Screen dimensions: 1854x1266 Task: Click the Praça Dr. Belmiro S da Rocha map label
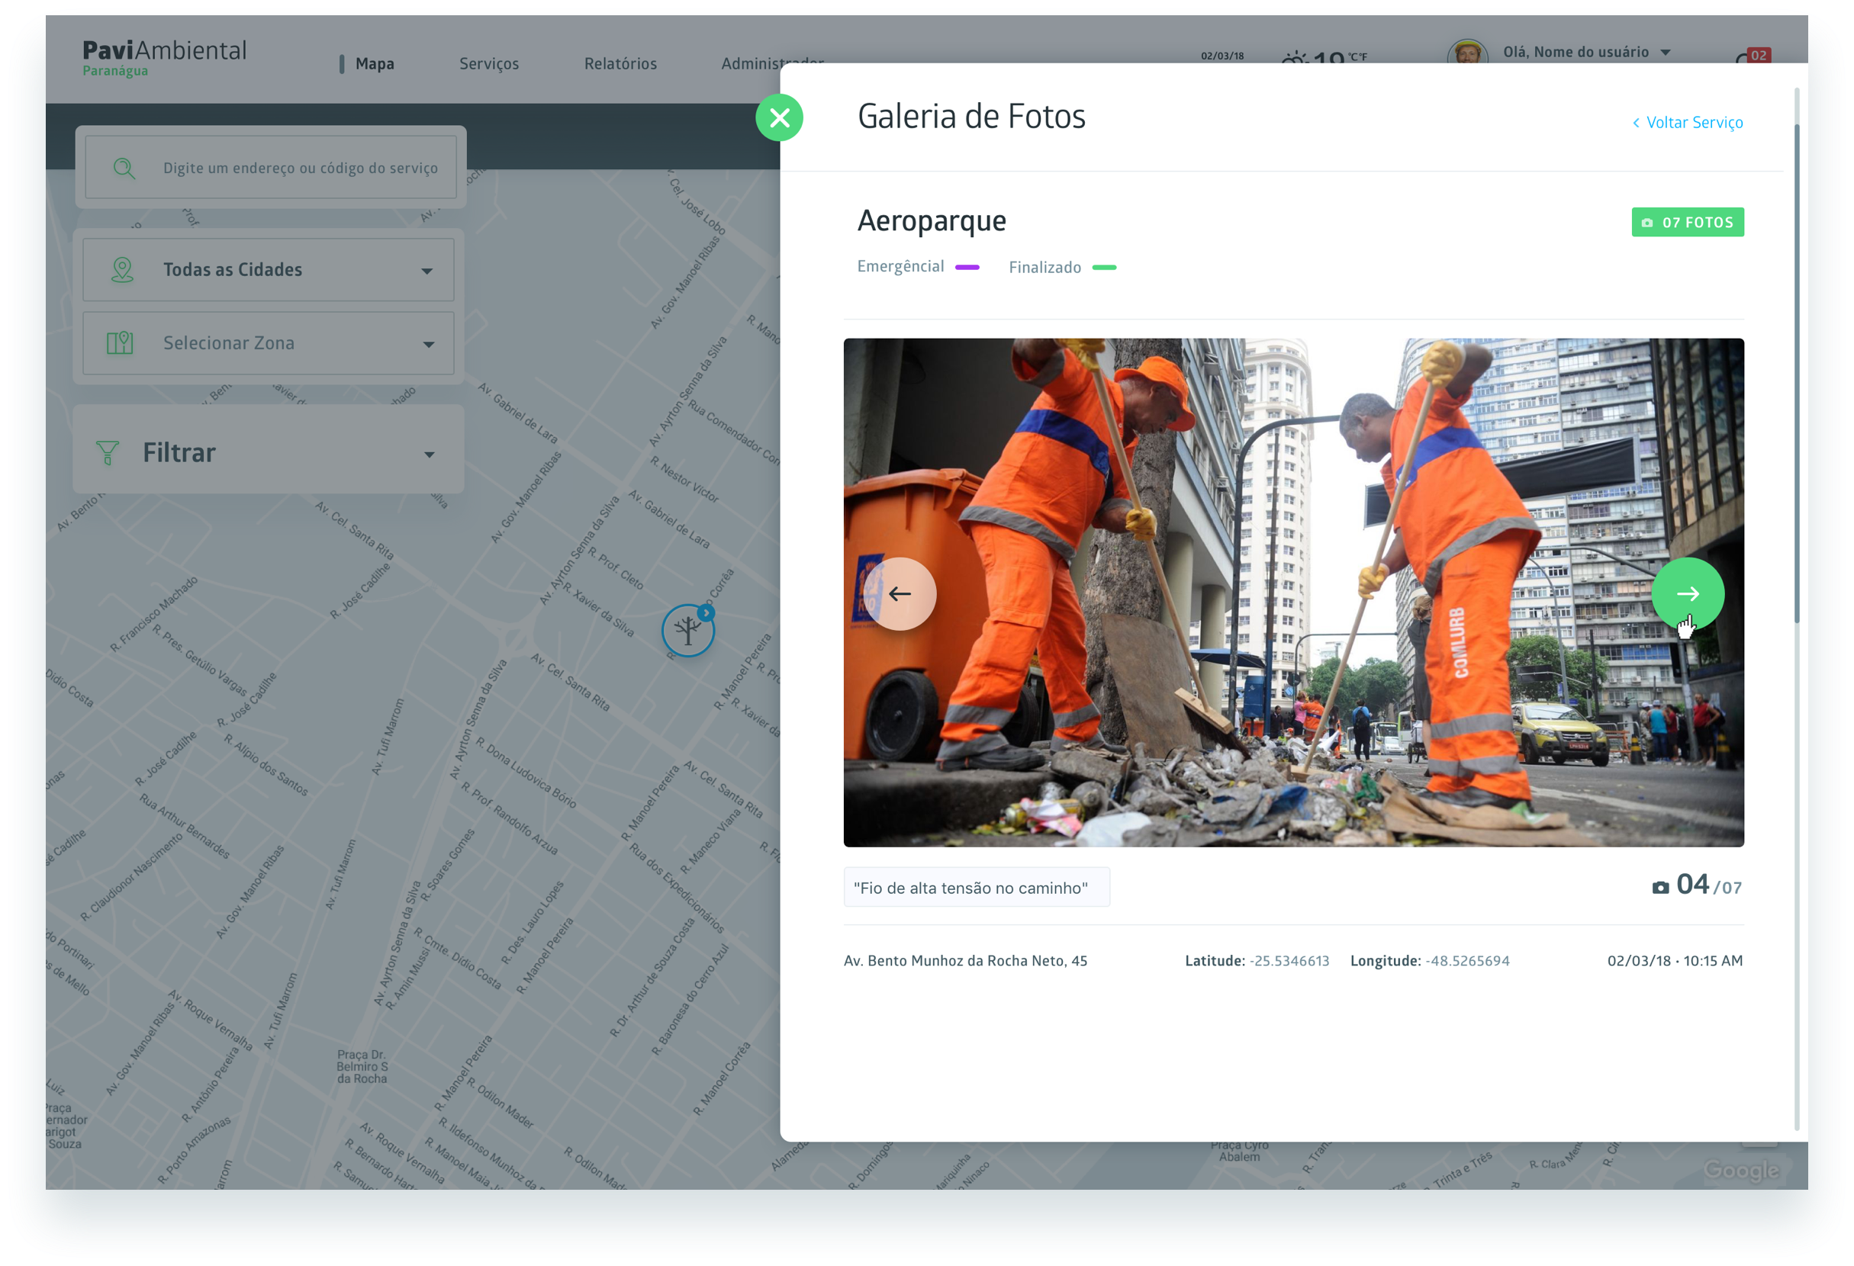(362, 1067)
